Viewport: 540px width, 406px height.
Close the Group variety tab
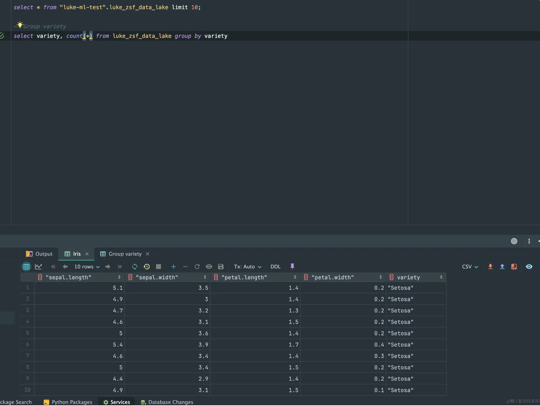[x=148, y=254]
